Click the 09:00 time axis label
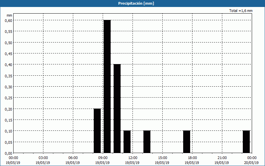The image size is (265, 166). pos(103,158)
